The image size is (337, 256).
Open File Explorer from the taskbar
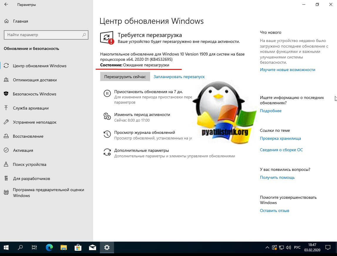pos(64,247)
